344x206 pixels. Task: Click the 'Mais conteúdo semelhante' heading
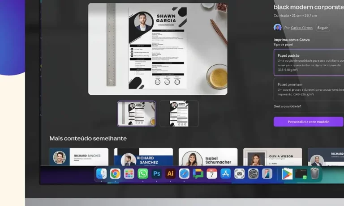[88, 139]
